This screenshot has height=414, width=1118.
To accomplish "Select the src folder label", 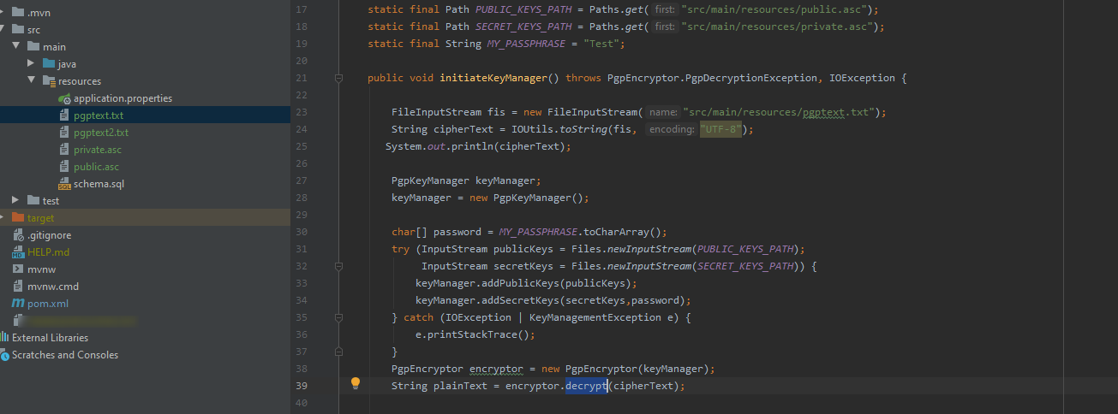I will (x=33, y=30).
